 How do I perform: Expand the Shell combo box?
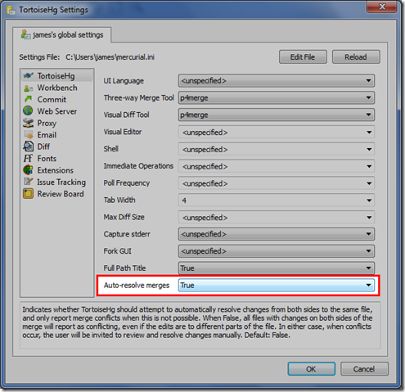point(277,149)
